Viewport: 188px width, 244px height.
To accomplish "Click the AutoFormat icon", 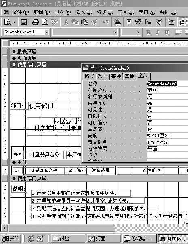I will (159, 22).
